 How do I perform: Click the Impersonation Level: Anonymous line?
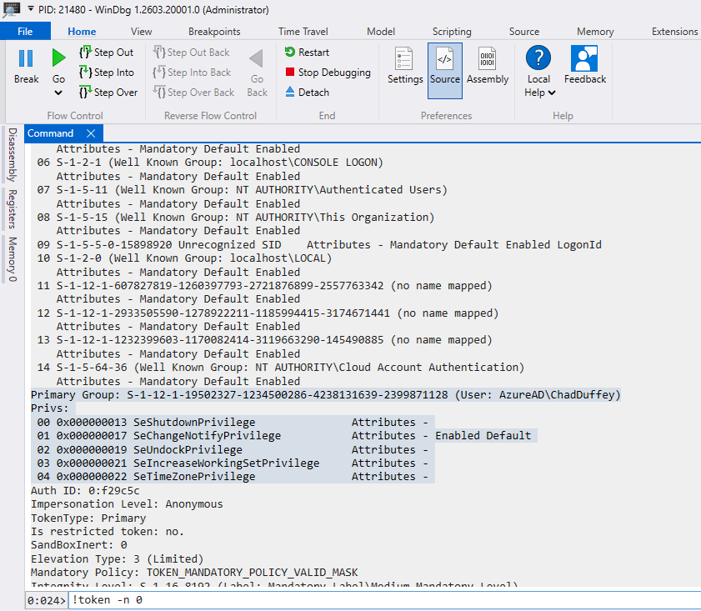[x=127, y=504]
